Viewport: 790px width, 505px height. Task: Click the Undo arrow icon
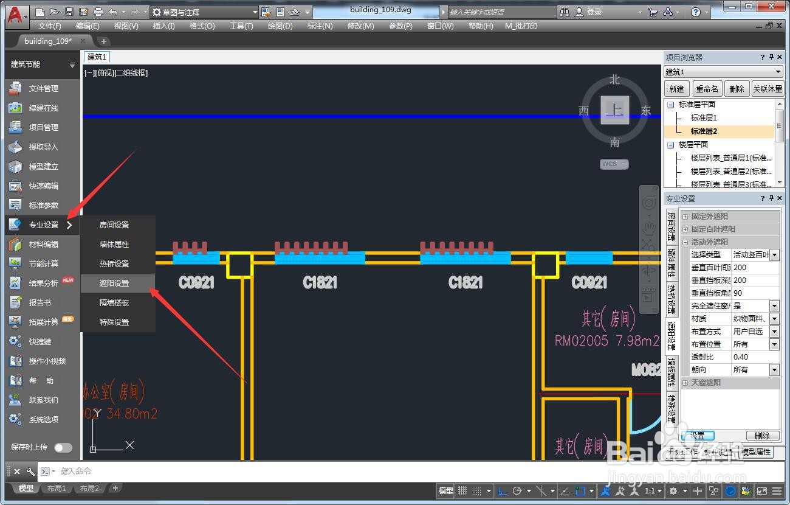click(112, 12)
